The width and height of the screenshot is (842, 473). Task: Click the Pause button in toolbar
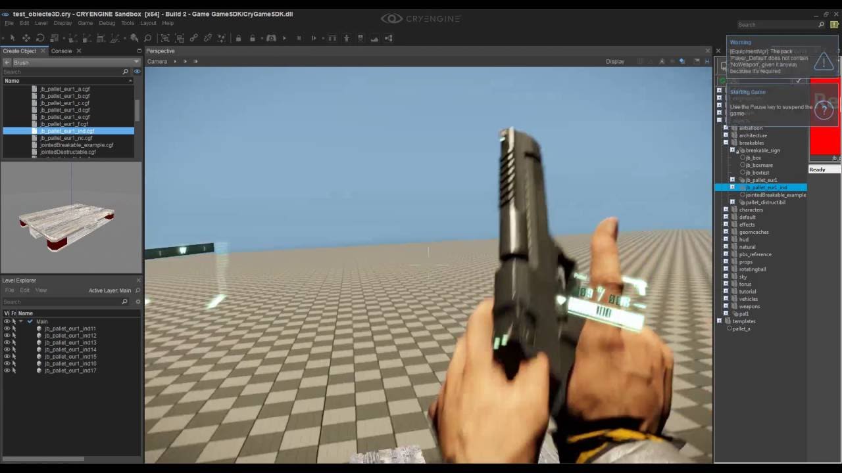click(299, 38)
